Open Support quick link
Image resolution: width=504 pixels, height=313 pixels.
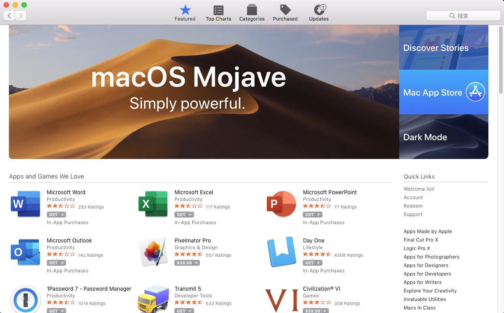point(413,215)
